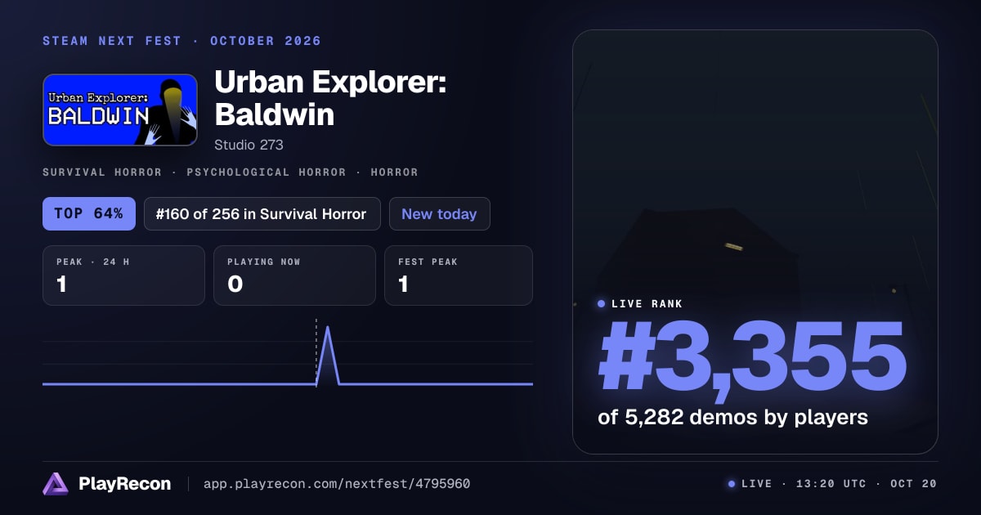Click the #160 of 256 in Survival Horror badge
Image resolution: width=981 pixels, height=515 pixels.
click(x=262, y=214)
